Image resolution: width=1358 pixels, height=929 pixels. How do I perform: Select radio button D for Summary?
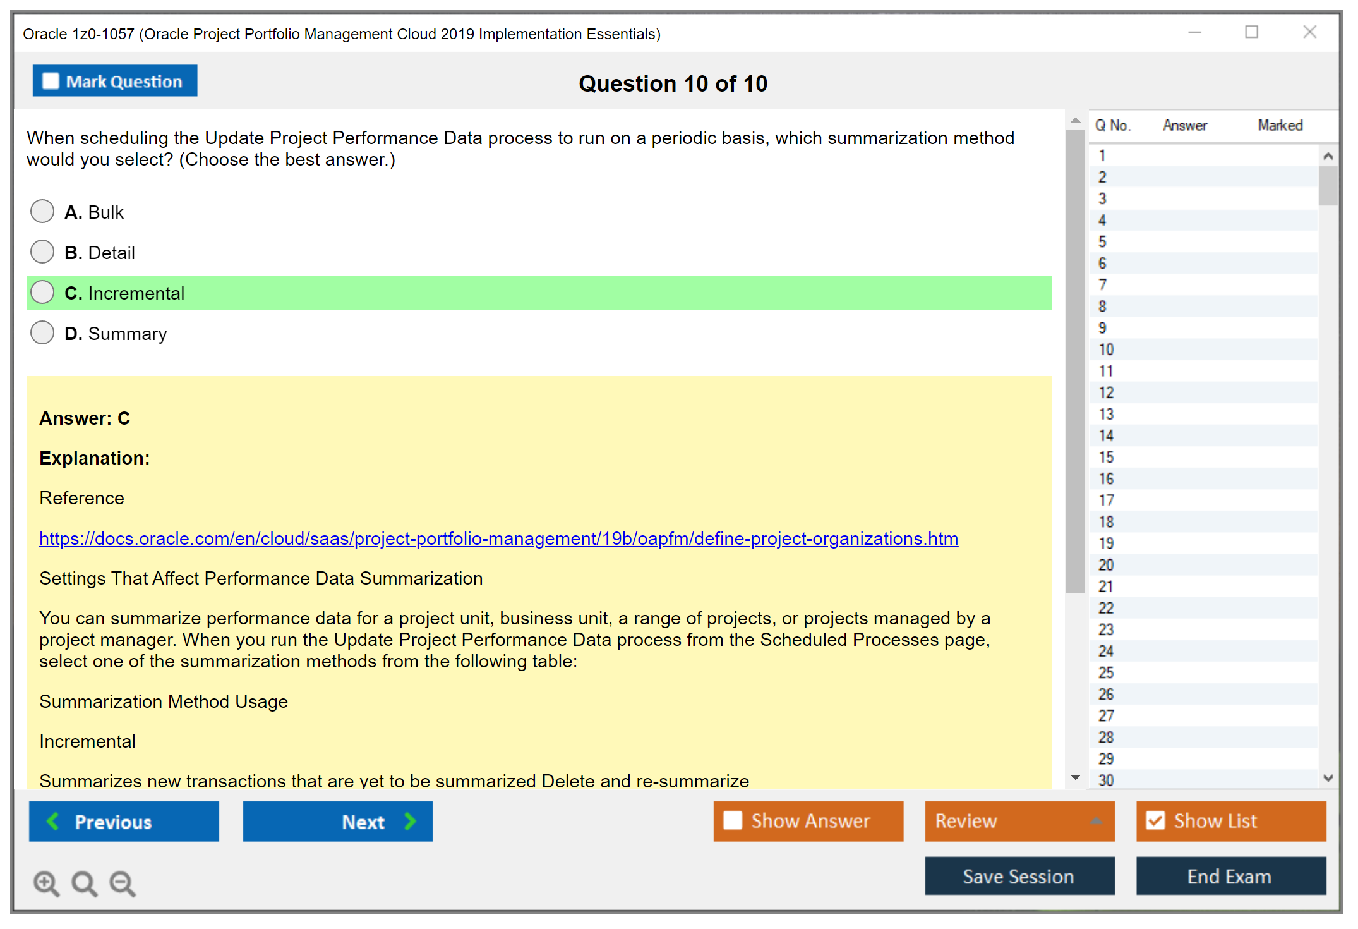coord(42,332)
